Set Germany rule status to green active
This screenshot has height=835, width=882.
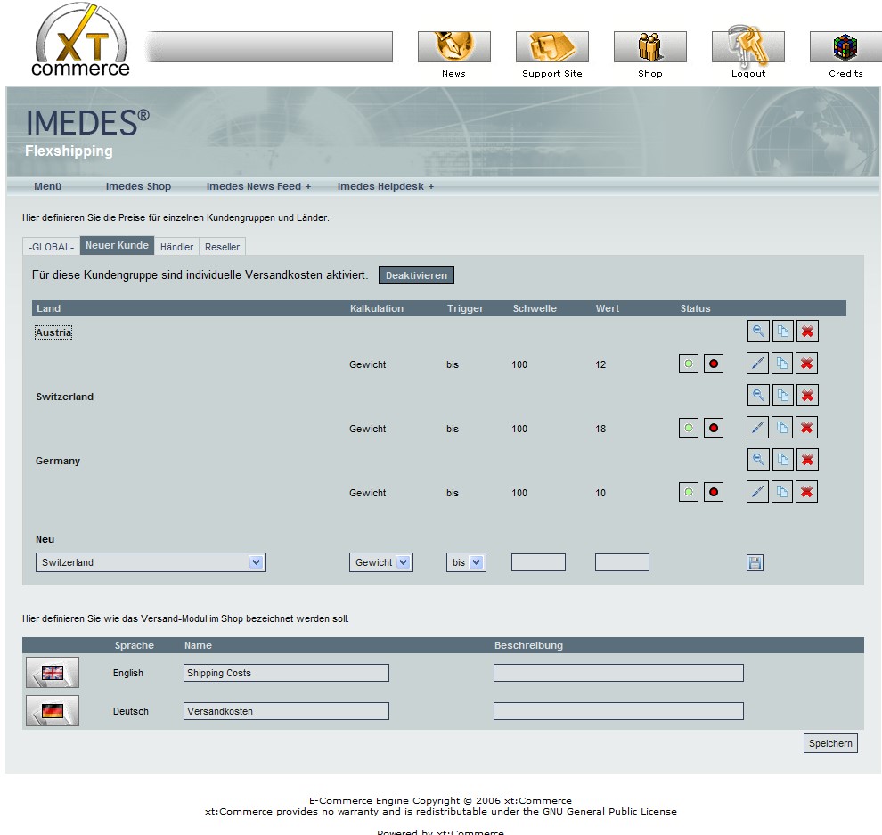(689, 492)
